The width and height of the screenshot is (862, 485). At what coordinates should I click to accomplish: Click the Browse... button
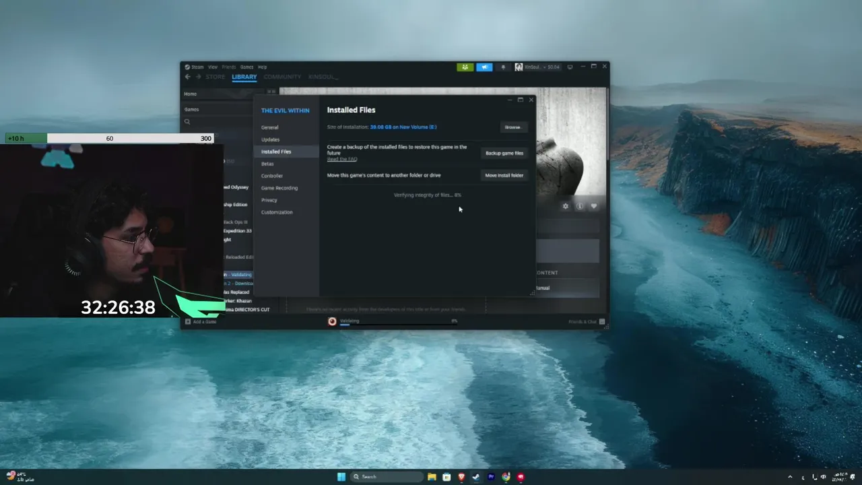point(513,127)
